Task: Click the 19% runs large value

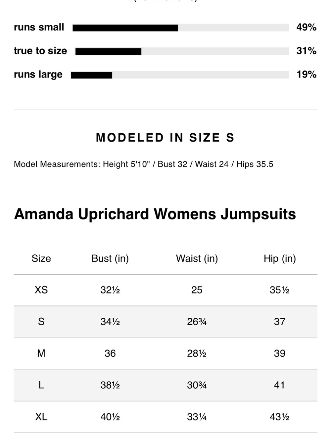Action: point(306,74)
